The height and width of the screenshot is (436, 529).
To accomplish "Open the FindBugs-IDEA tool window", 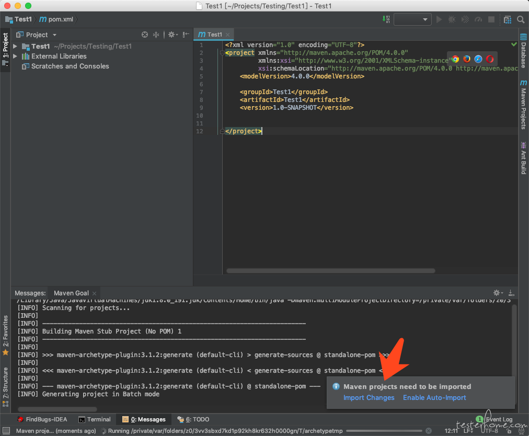I will 42,419.
